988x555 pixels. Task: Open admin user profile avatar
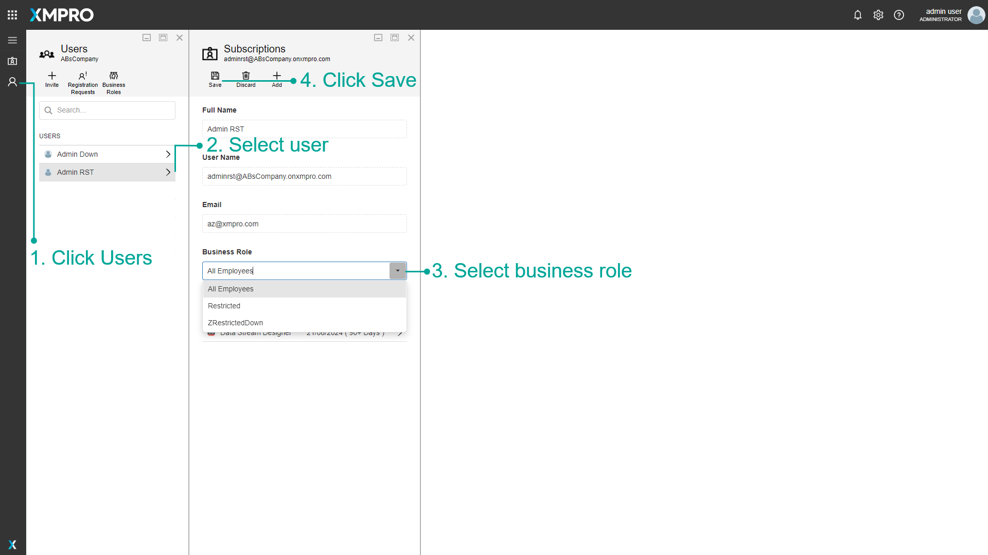pyautogui.click(x=976, y=15)
